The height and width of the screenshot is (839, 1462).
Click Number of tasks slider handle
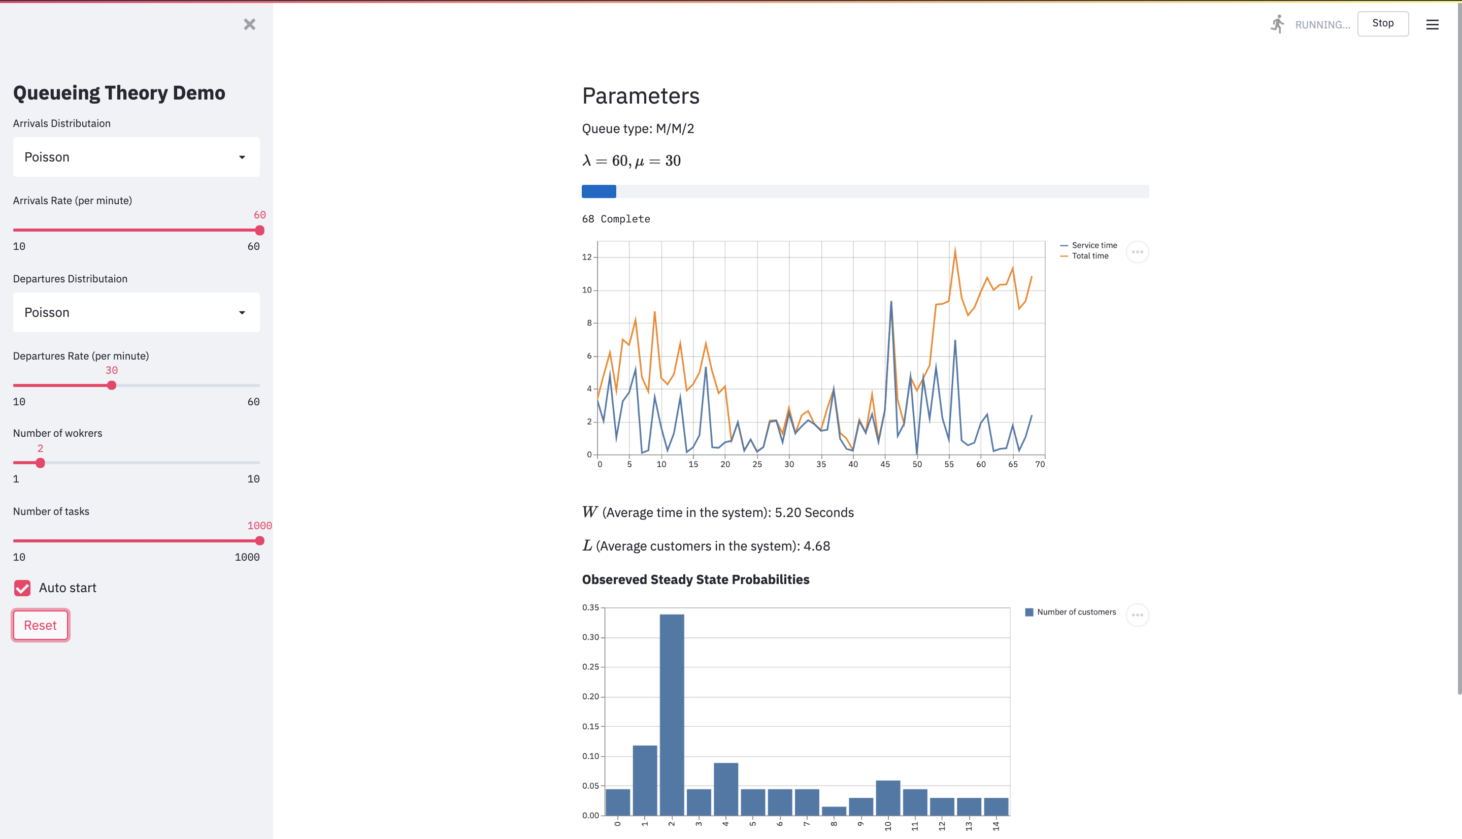[260, 540]
